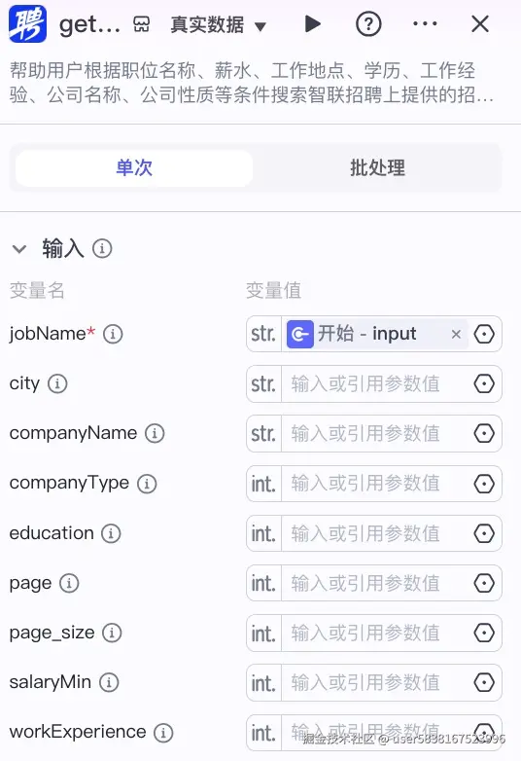Click the info icon beside companyType
The height and width of the screenshot is (761, 521).
tap(147, 484)
